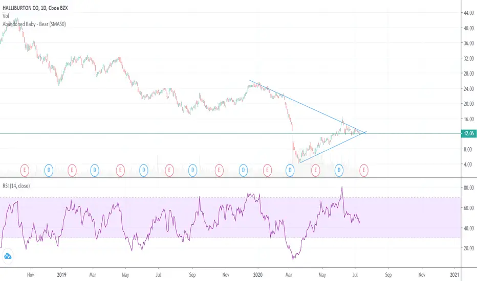477x281 pixels.
Task: Click the 20.00 RSI axis label
Action: (469, 248)
